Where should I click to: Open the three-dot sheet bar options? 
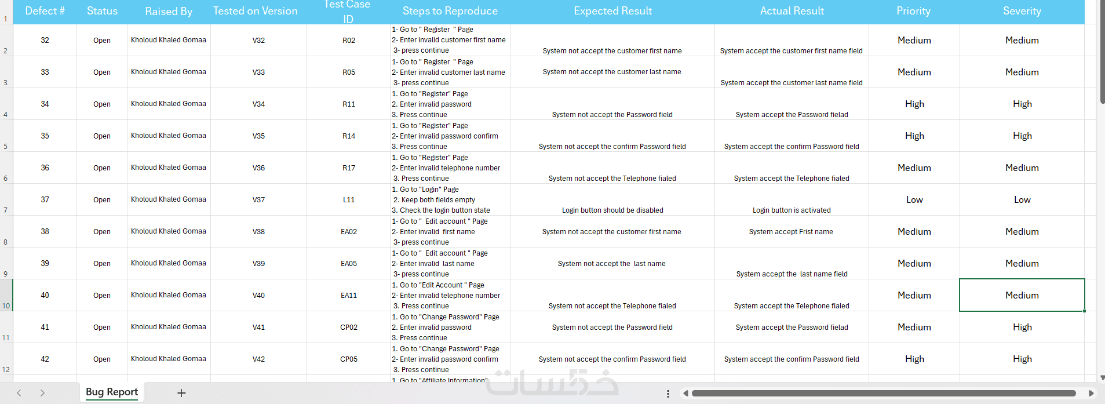(668, 394)
